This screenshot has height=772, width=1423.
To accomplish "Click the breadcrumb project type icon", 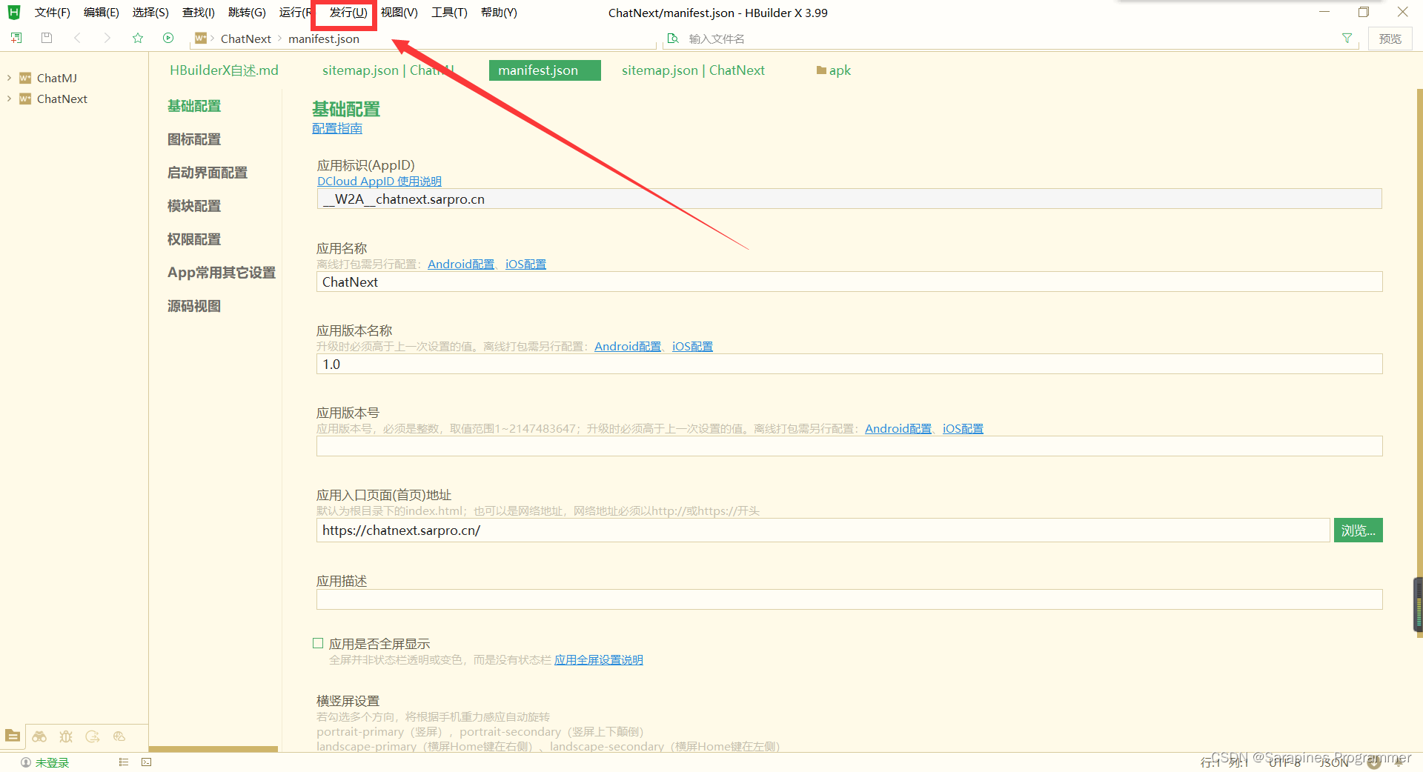I will tap(201, 38).
